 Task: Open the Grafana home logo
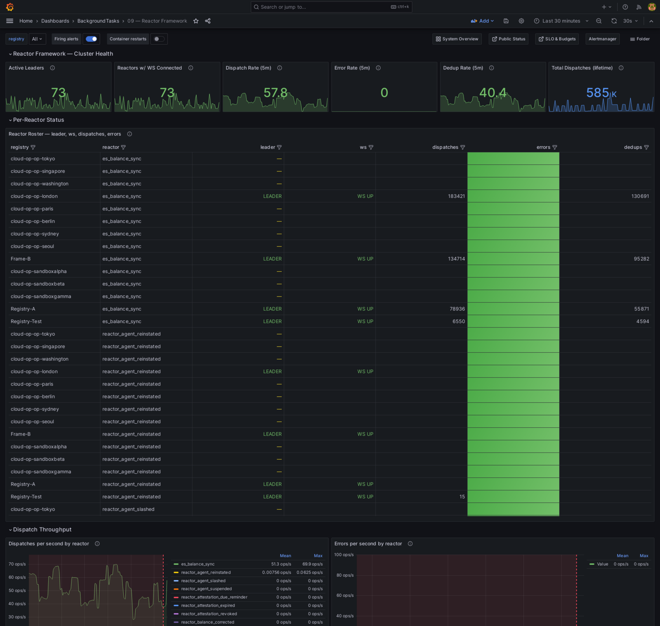(x=10, y=7)
